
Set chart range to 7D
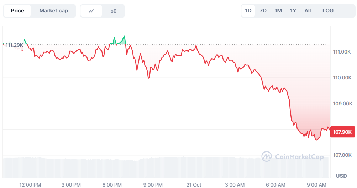263,11
